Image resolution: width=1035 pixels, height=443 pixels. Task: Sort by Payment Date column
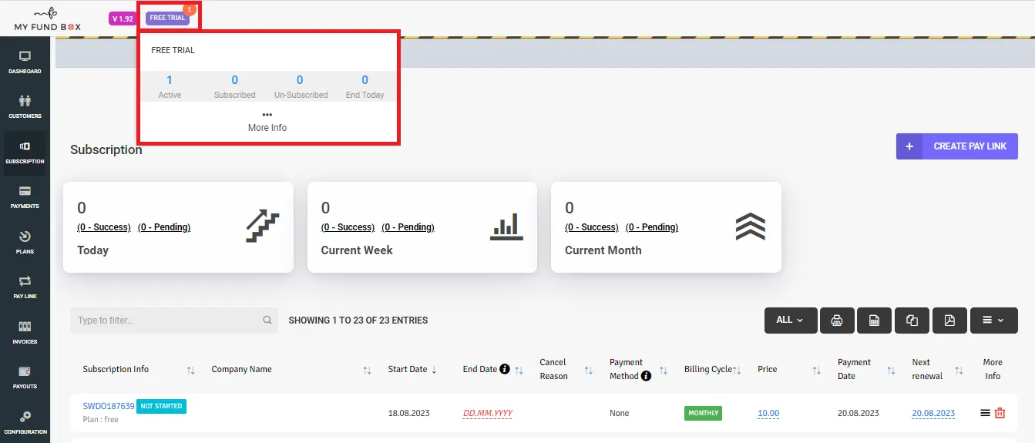tap(892, 371)
